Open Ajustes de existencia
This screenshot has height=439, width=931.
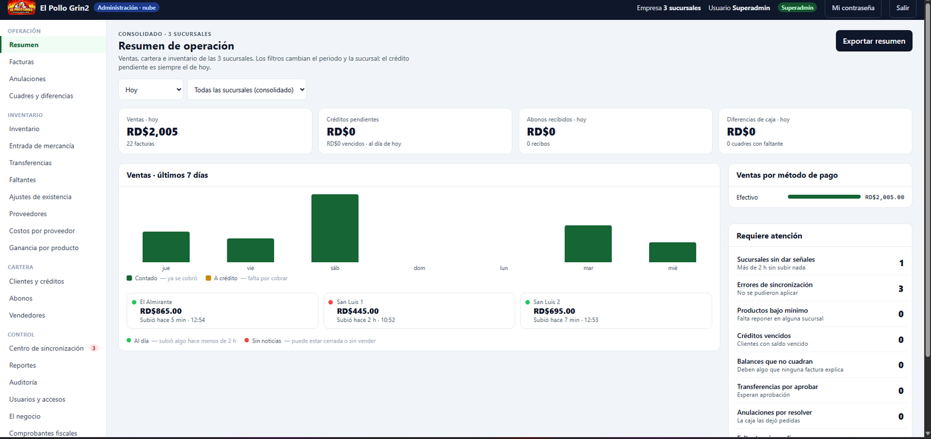[53, 197]
